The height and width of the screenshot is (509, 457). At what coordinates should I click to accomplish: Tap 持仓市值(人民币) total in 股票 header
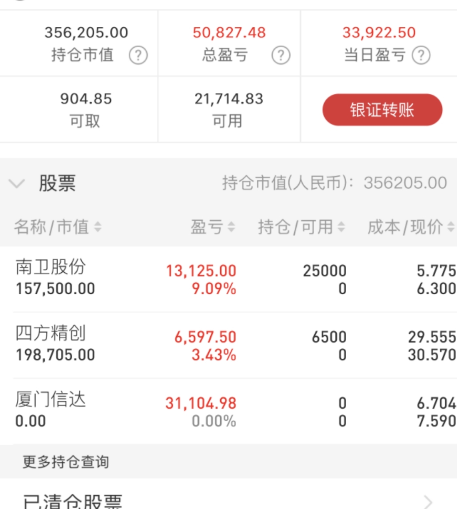point(335,183)
